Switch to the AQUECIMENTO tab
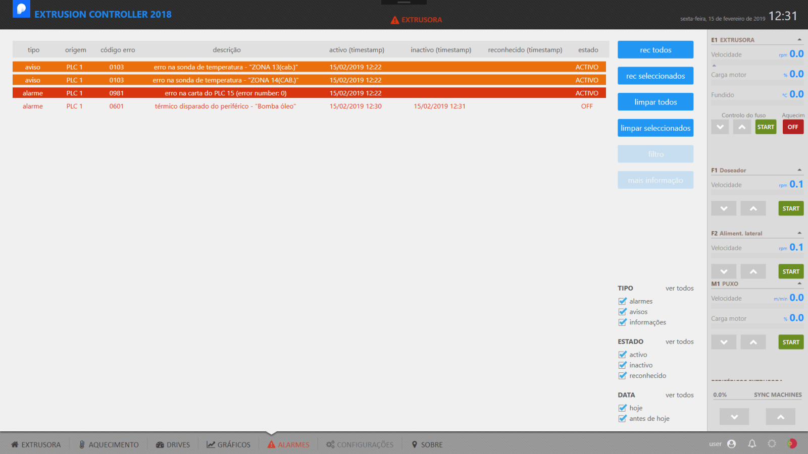 point(109,444)
